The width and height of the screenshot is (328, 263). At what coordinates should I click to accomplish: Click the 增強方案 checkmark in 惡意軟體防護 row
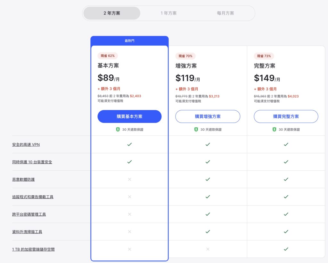(x=208, y=179)
